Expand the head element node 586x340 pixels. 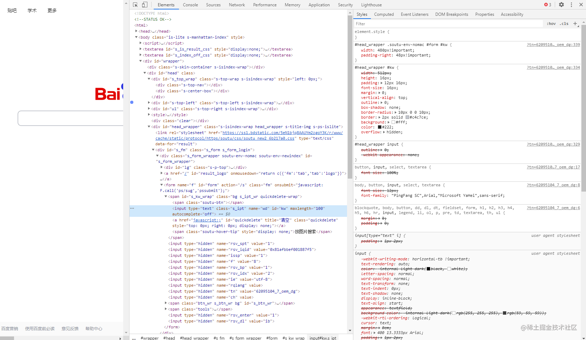tap(136, 31)
